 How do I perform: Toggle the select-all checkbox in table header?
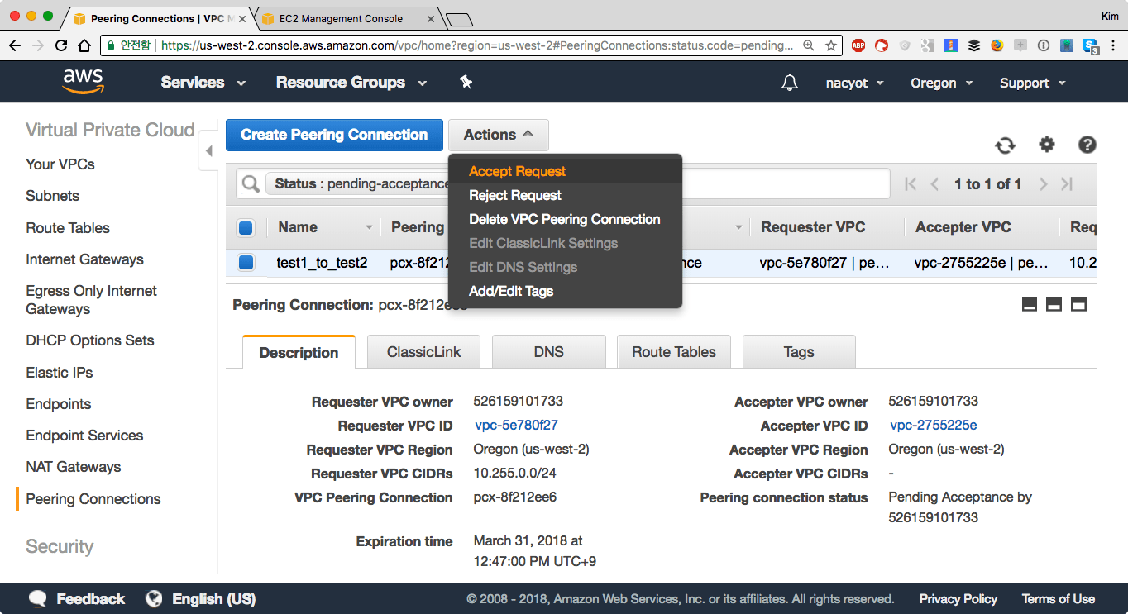point(246,228)
